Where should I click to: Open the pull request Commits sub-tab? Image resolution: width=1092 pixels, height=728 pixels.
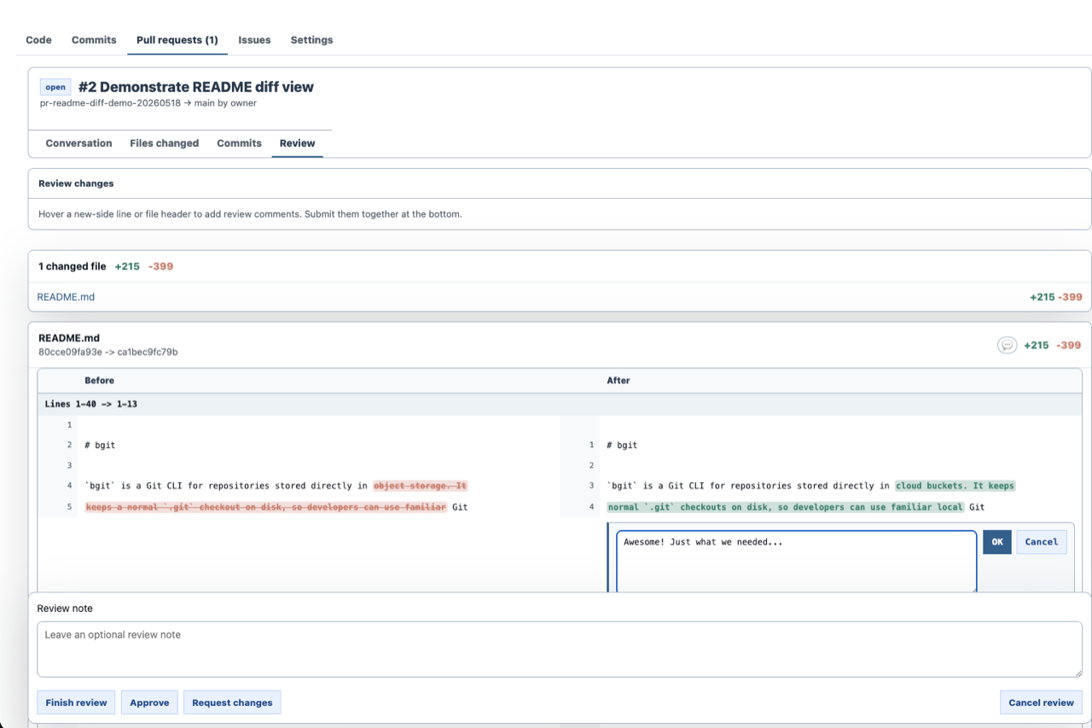(239, 143)
